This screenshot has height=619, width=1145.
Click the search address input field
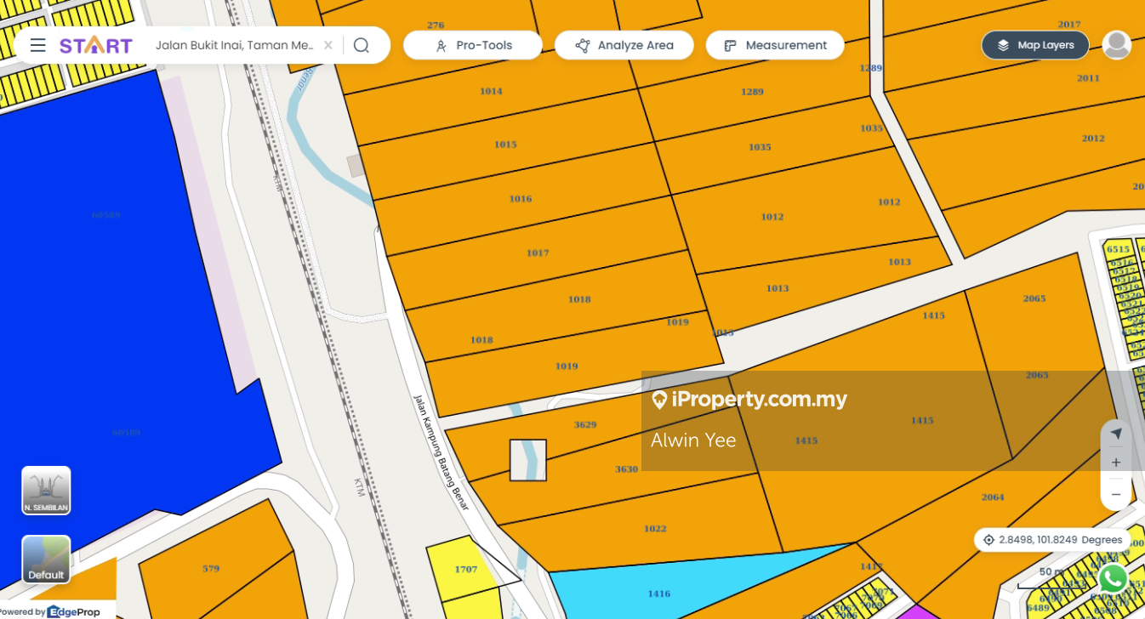tap(234, 45)
